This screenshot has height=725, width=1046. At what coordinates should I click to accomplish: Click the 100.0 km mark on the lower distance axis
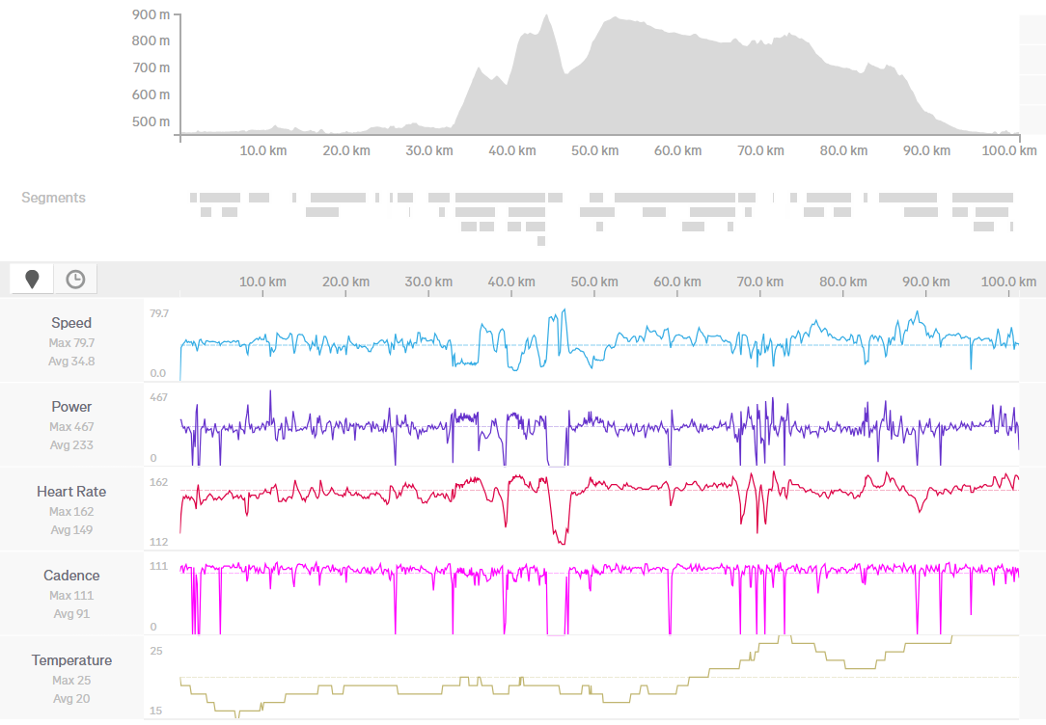point(1008,282)
